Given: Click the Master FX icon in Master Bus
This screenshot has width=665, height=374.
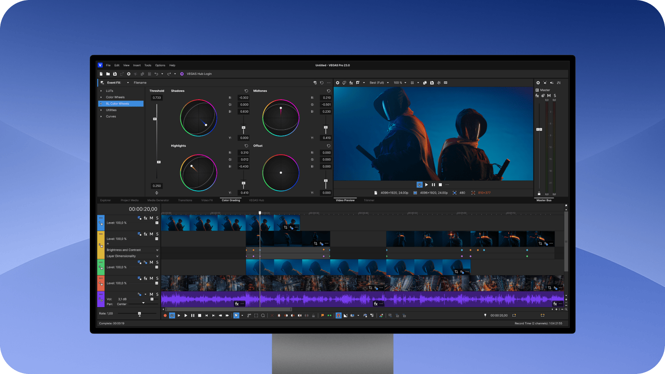Looking at the screenshot, I should coord(537,96).
